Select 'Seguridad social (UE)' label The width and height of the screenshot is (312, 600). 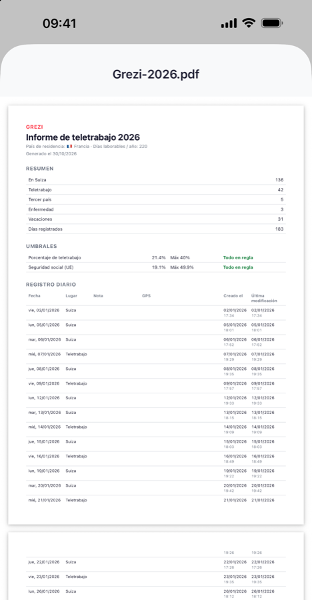[x=51, y=267]
